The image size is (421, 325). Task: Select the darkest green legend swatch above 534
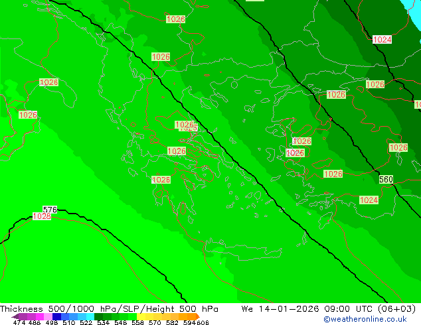[x=98, y=316]
